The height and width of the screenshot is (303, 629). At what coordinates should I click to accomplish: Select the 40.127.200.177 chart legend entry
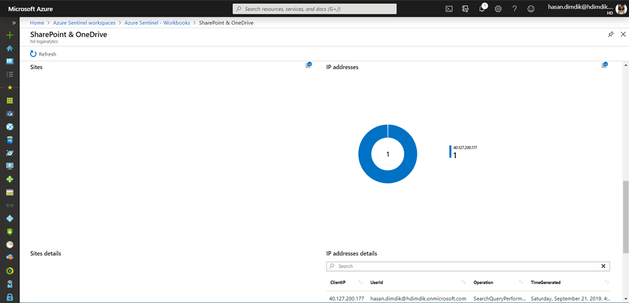pos(463,152)
